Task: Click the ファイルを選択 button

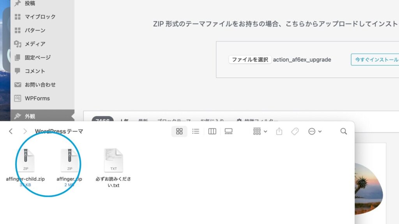Action: 250,59
